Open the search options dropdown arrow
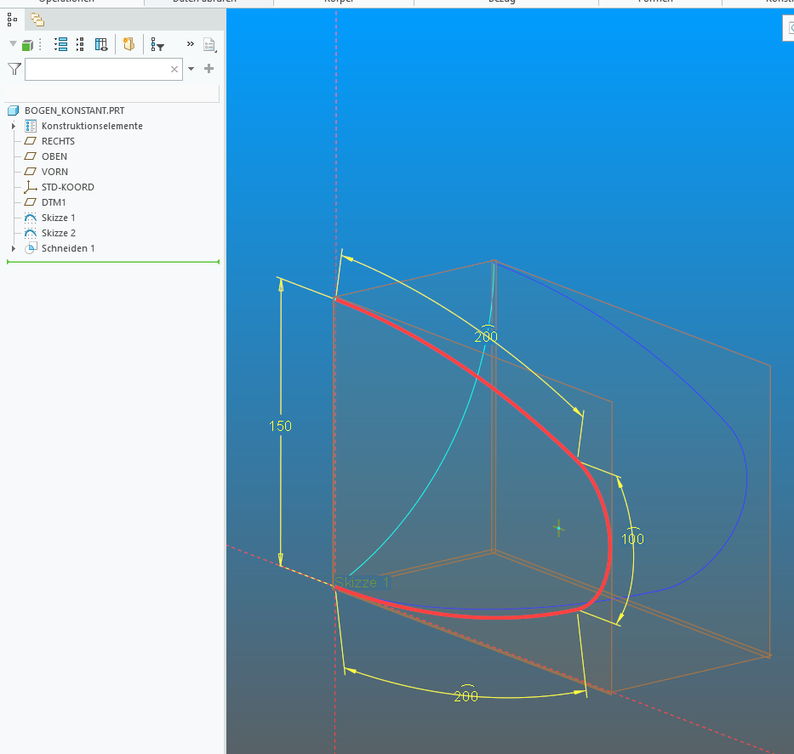 tap(191, 69)
